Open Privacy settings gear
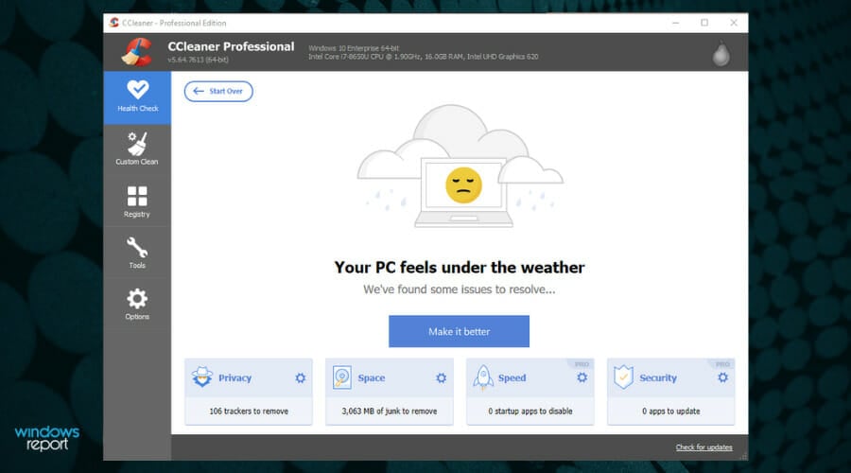This screenshot has width=851, height=473. [x=300, y=377]
